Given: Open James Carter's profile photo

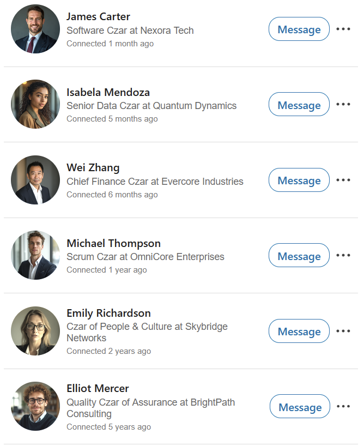Looking at the screenshot, I should coord(35,29).
